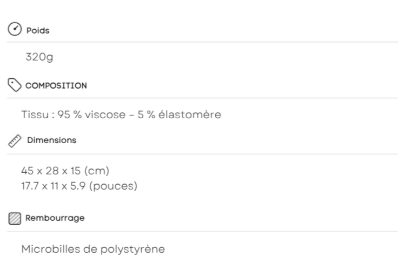This screenshot has width=398, height=270.
Task: Select the Rembourrage section heading
Action: point(55,218)
